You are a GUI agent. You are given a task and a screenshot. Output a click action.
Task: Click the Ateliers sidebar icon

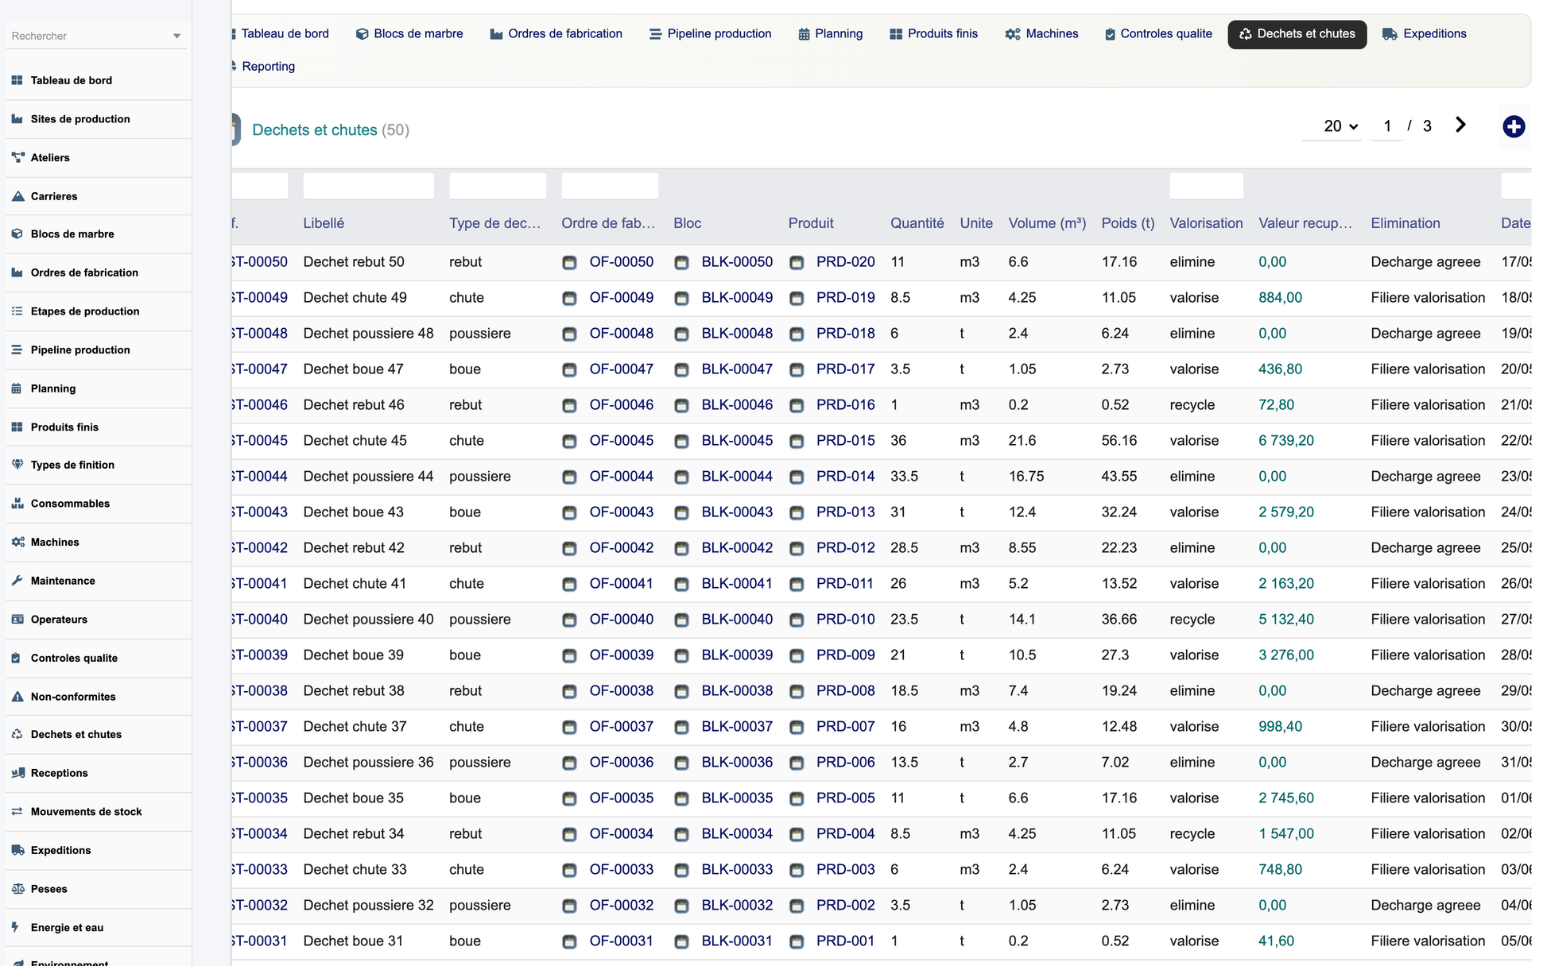(x=17, y=157)
